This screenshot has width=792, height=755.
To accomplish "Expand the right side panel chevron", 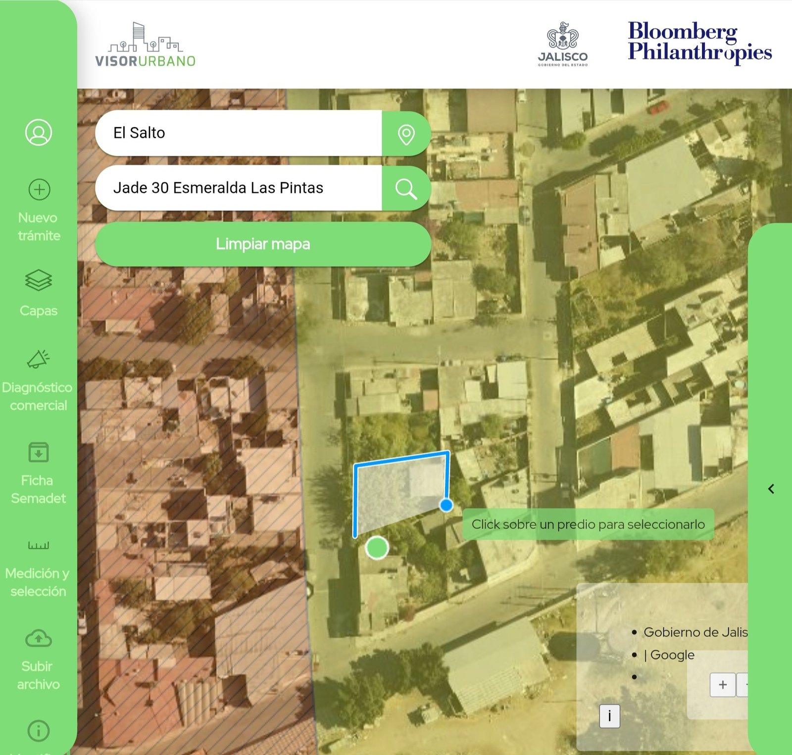I will (x=771, y=489).
